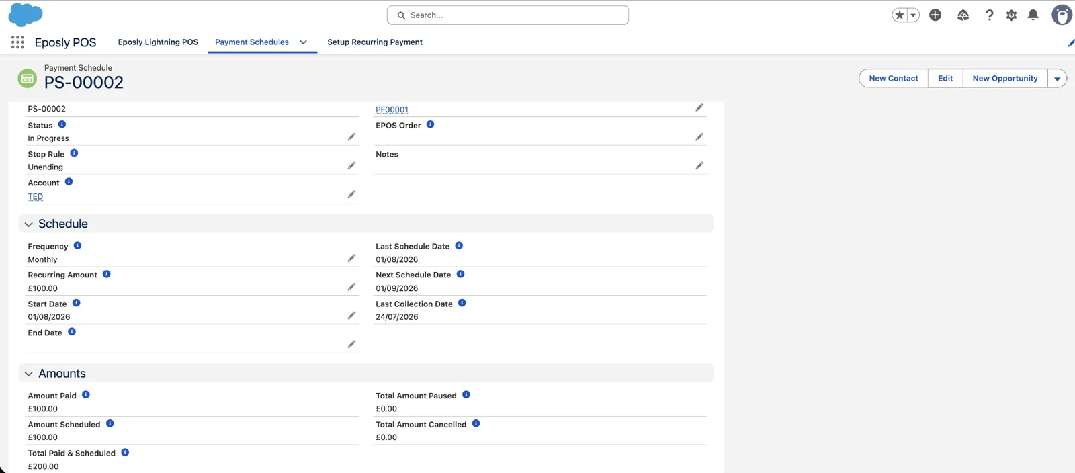Edit the Notes field pencil

tap(699, 165)
